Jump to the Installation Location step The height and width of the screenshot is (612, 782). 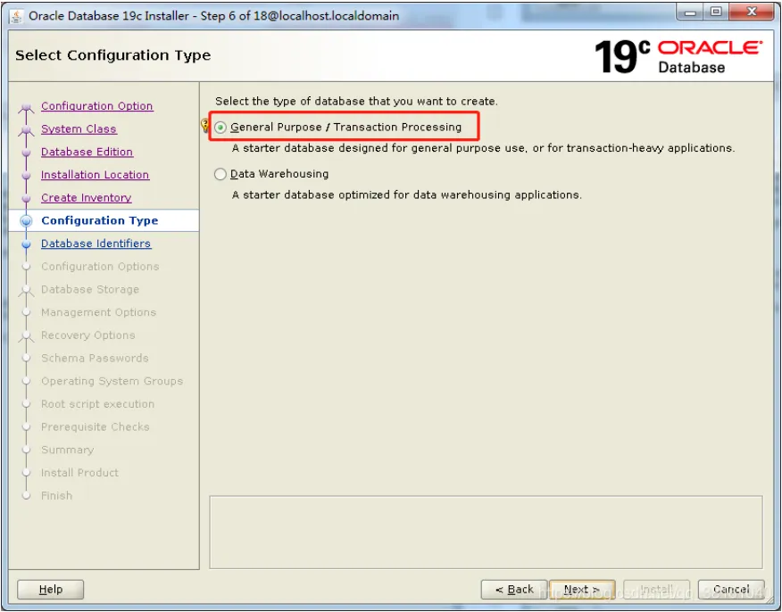95,175
